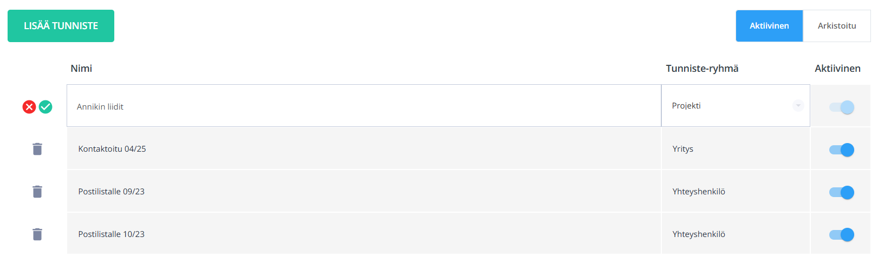878x264 pixels.
Task: Click the Nimi column header
Action: (81, 69)
